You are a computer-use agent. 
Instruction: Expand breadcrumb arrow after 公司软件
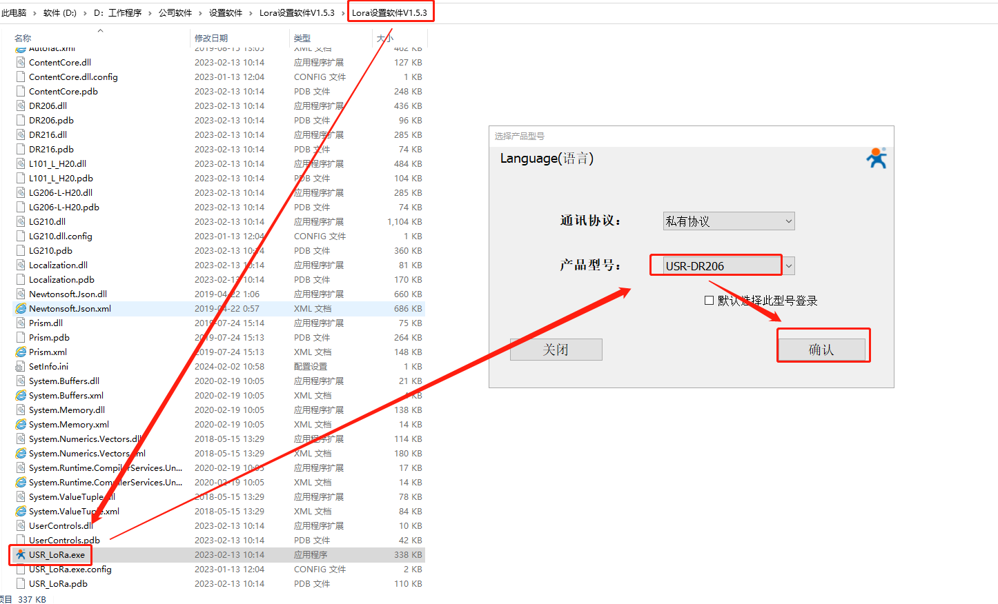[200, 13]
